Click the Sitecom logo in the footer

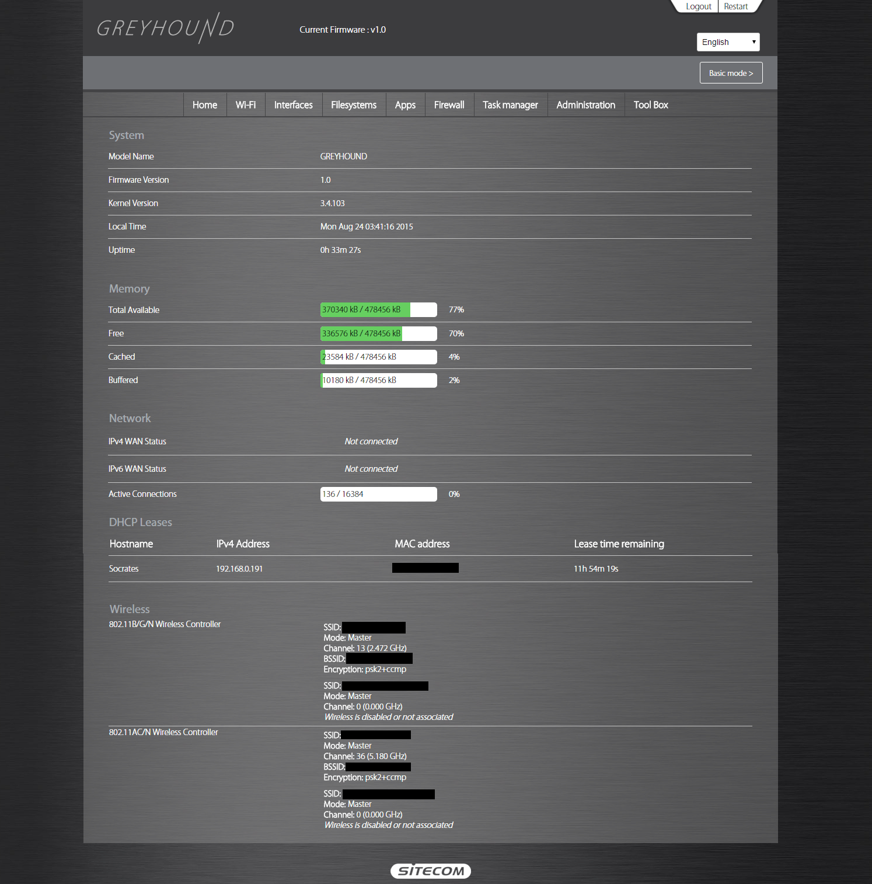coord(431,871)
